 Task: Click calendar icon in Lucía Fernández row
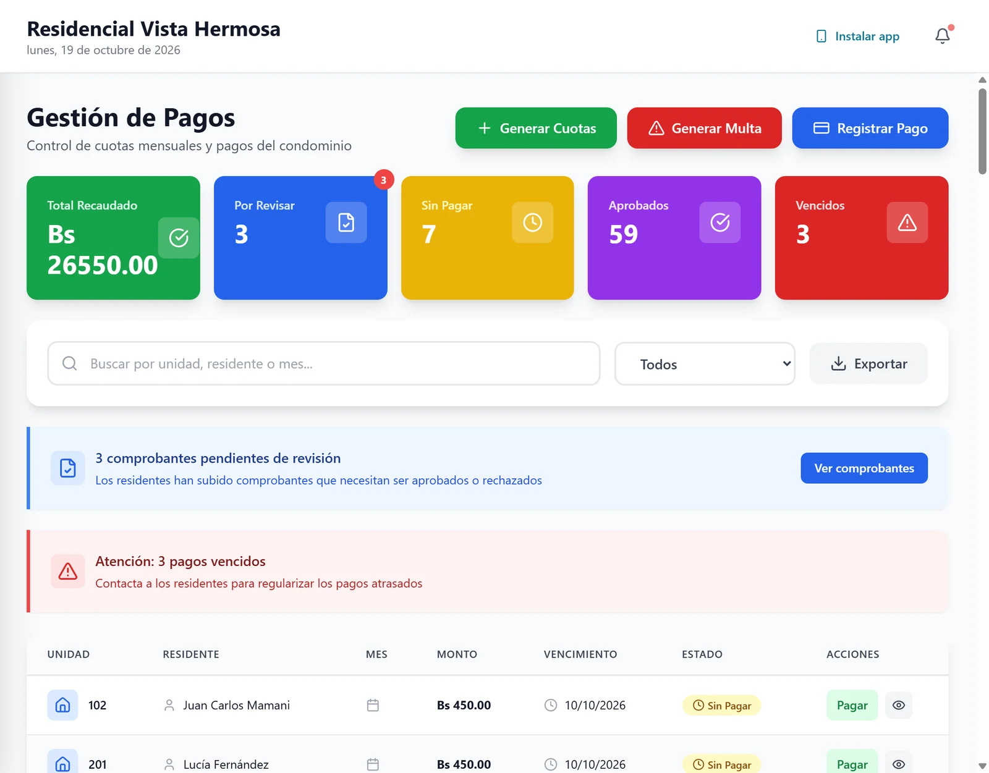pos(373,764)
